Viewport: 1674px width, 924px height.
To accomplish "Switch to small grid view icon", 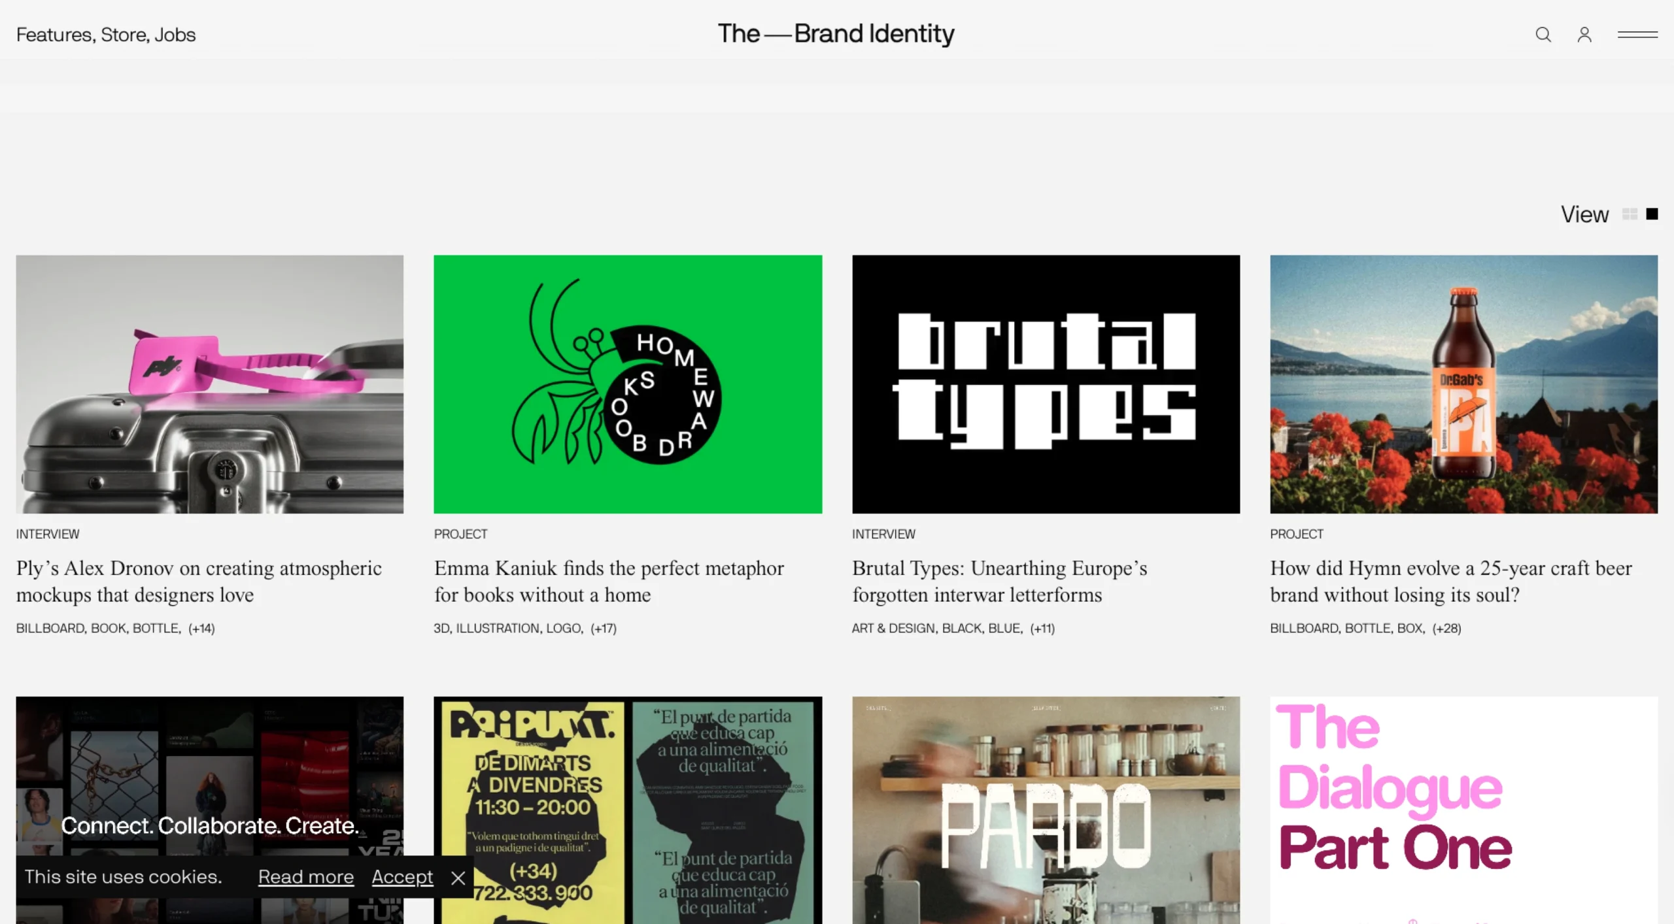I will point(1630,214).
